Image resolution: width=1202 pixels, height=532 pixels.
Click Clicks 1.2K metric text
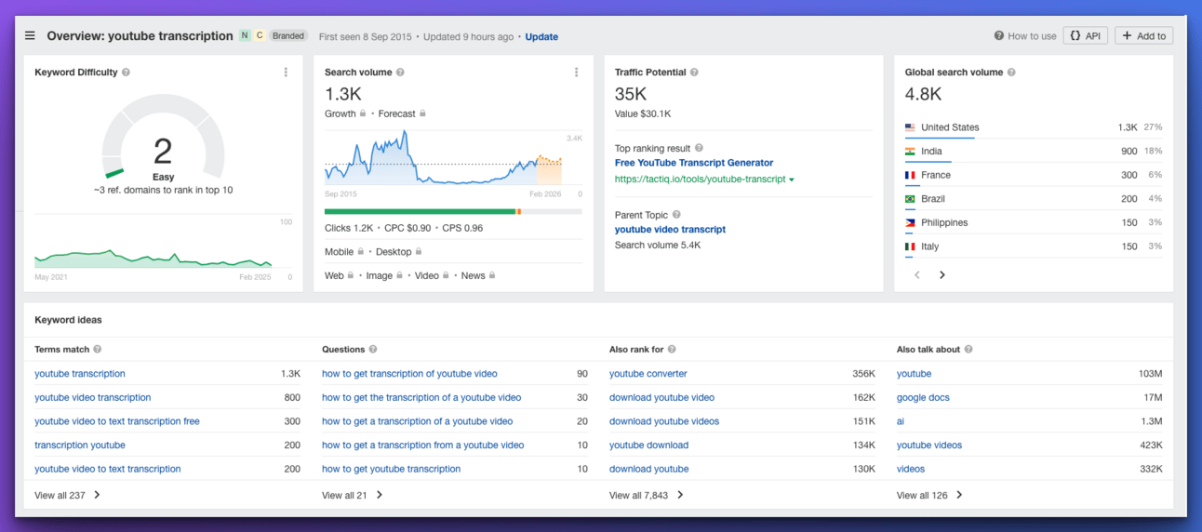(349, 228)
